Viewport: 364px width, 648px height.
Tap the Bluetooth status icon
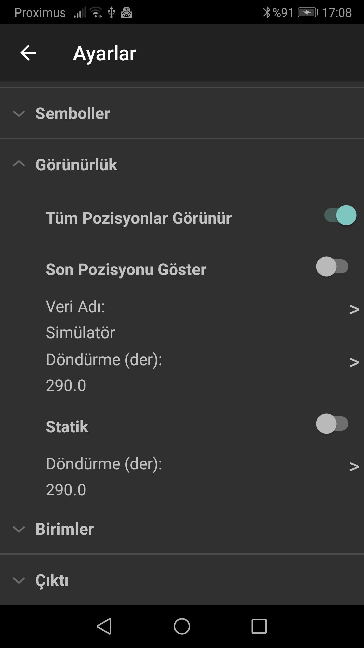coord(267,12)
